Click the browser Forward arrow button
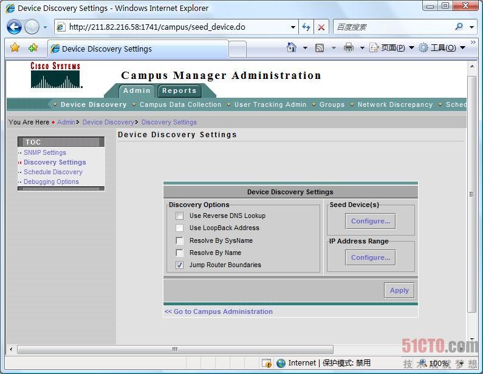Screen dimensions: 483x374 32,27
